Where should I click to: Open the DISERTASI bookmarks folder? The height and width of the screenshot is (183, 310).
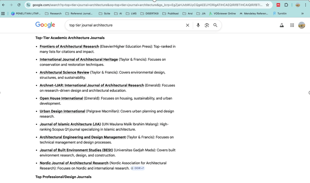coord(149,14)
